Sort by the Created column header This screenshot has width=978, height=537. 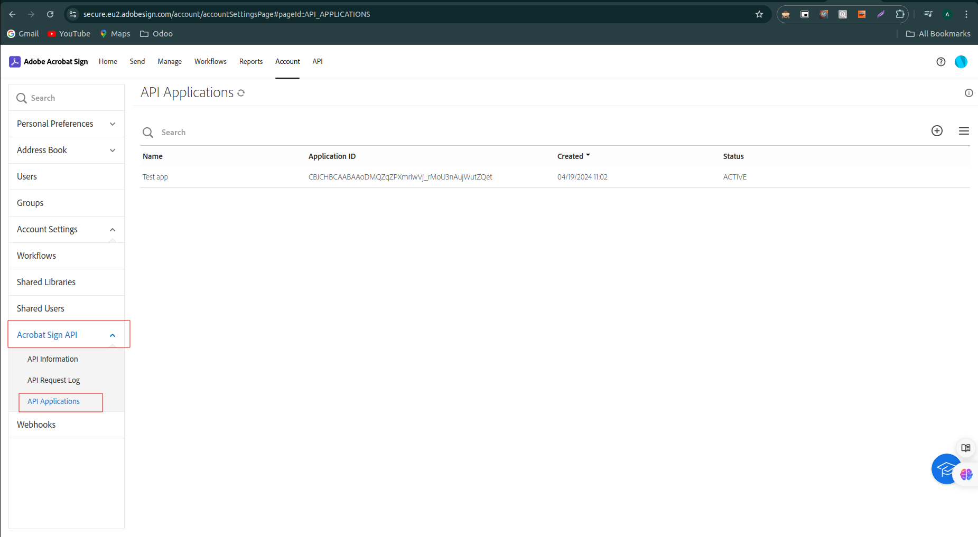click(573, 156)
